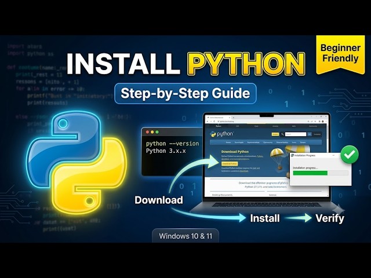Click the 'Windows 10 & 11' pill
Viewport: 371px width, 278px height.
(185, 236)
